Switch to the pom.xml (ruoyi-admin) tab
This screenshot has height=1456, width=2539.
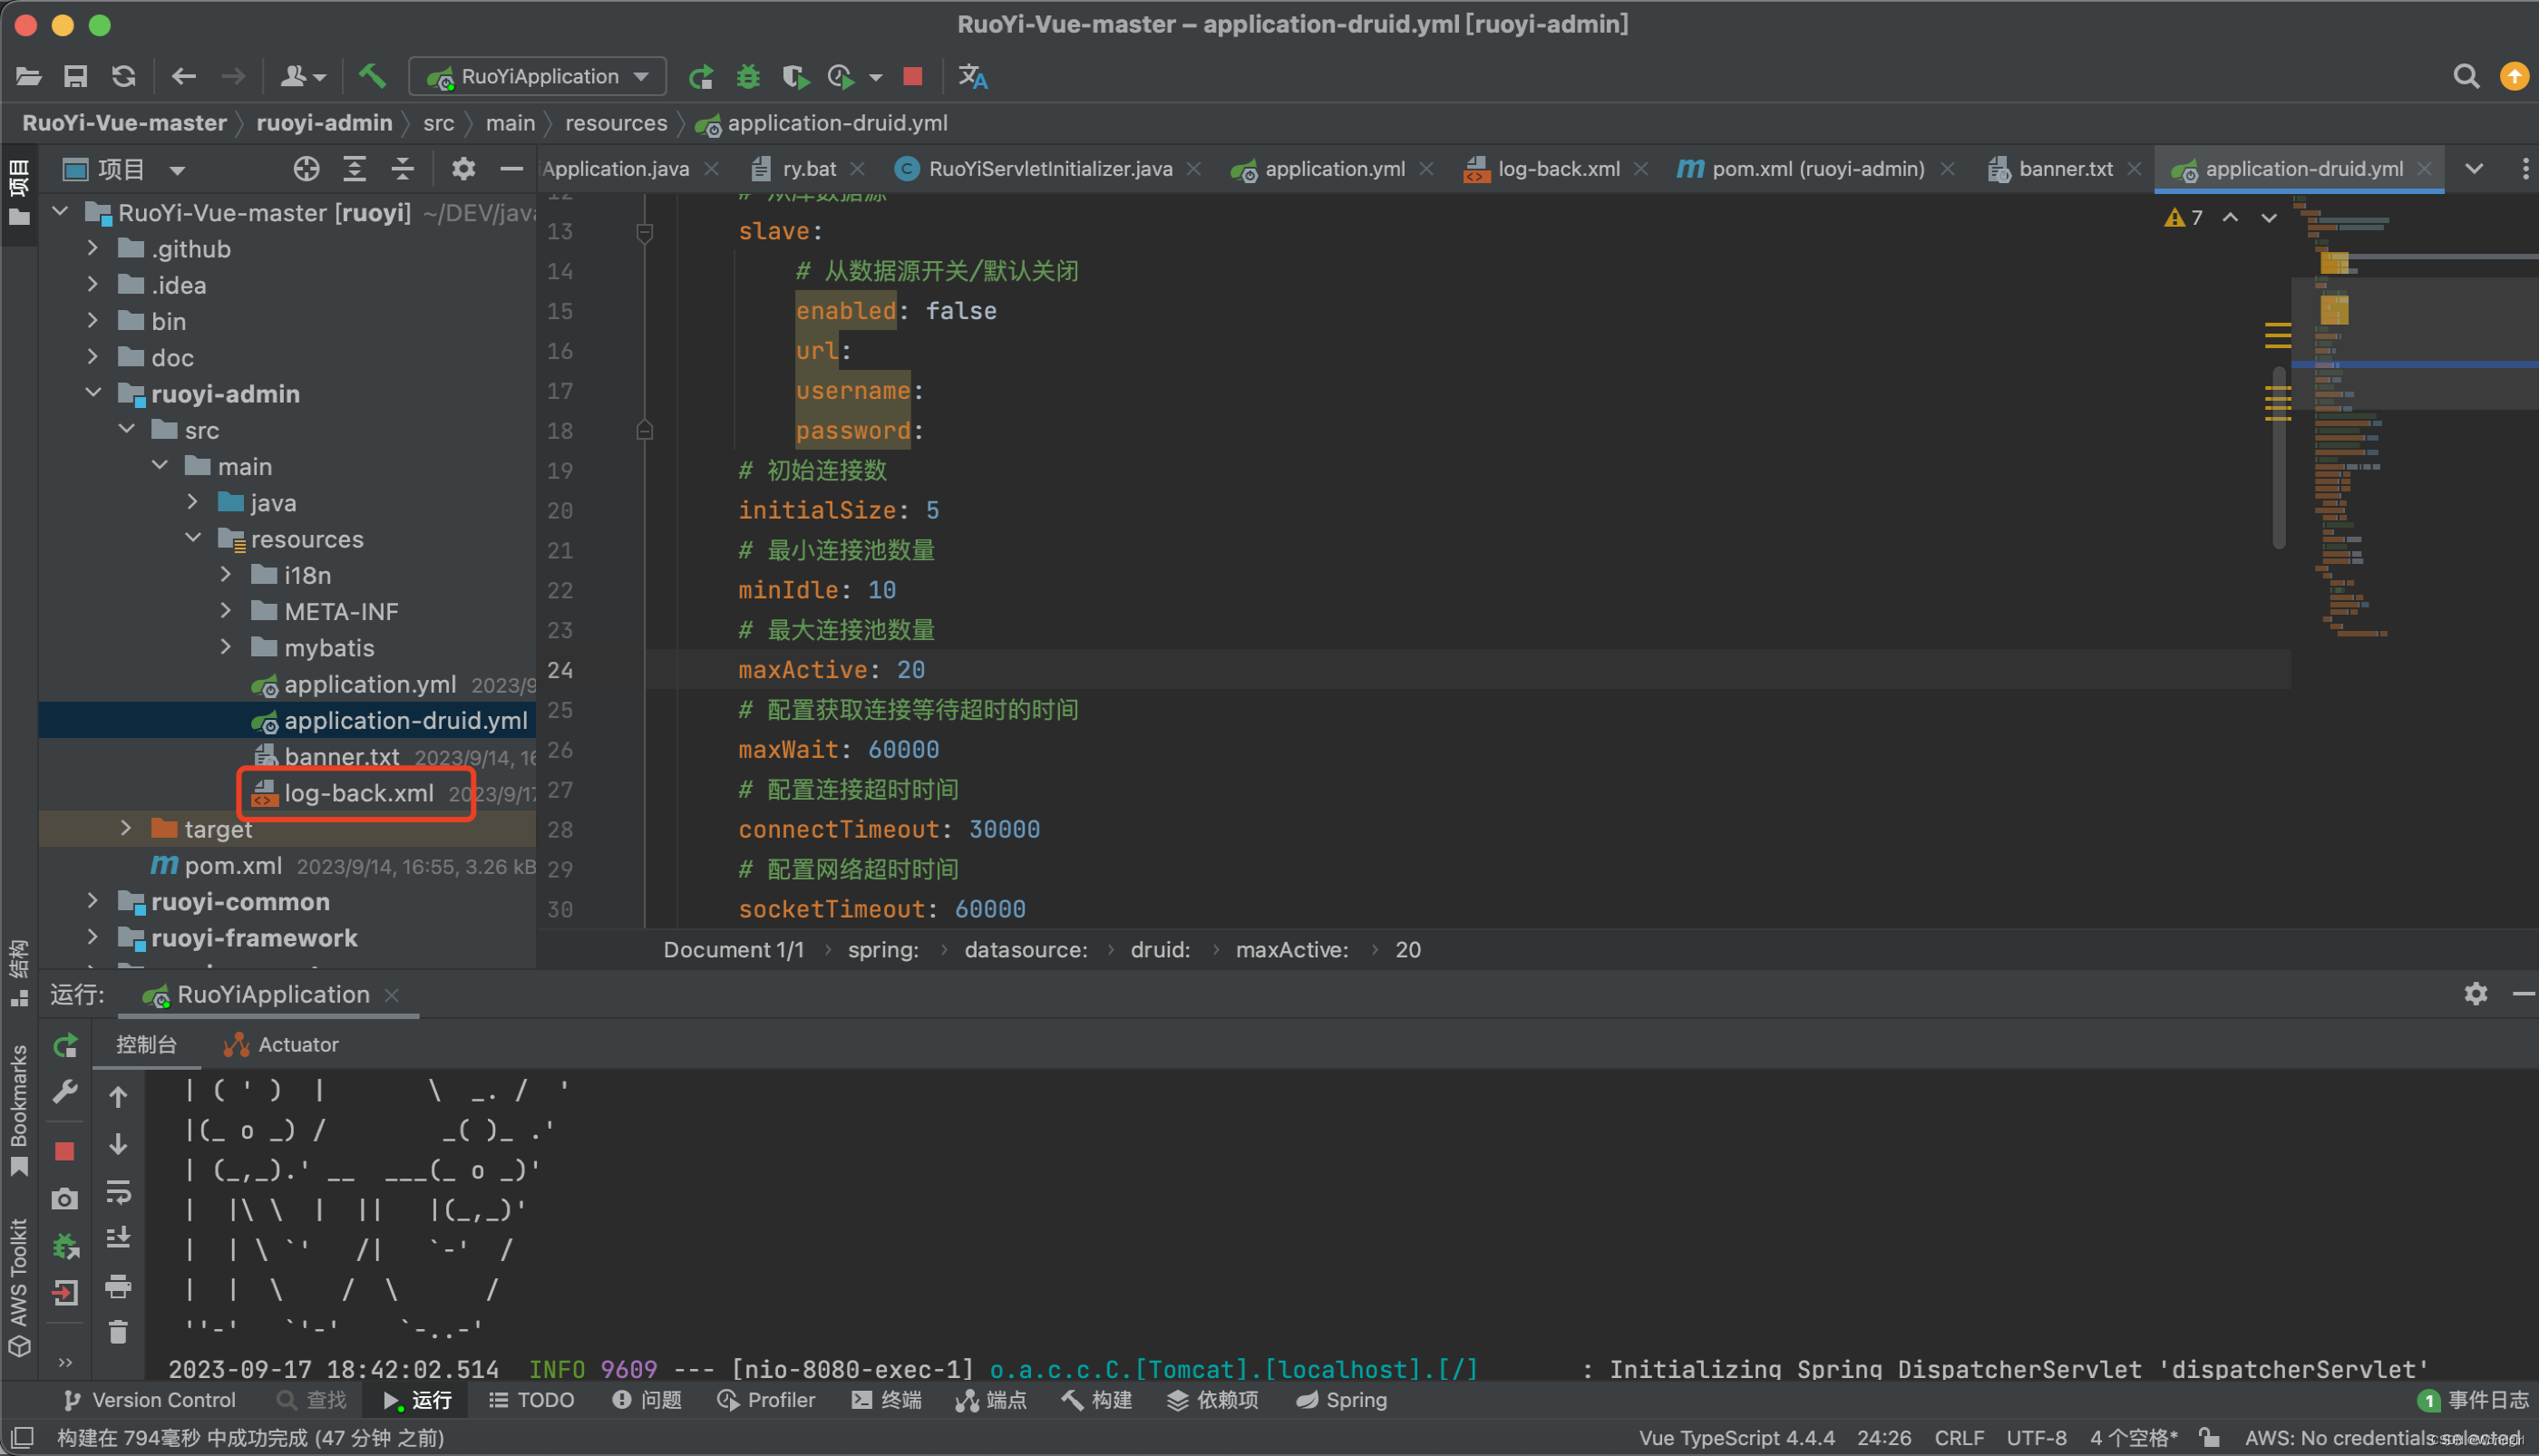pyautogui.click(x=1818, y=169)
